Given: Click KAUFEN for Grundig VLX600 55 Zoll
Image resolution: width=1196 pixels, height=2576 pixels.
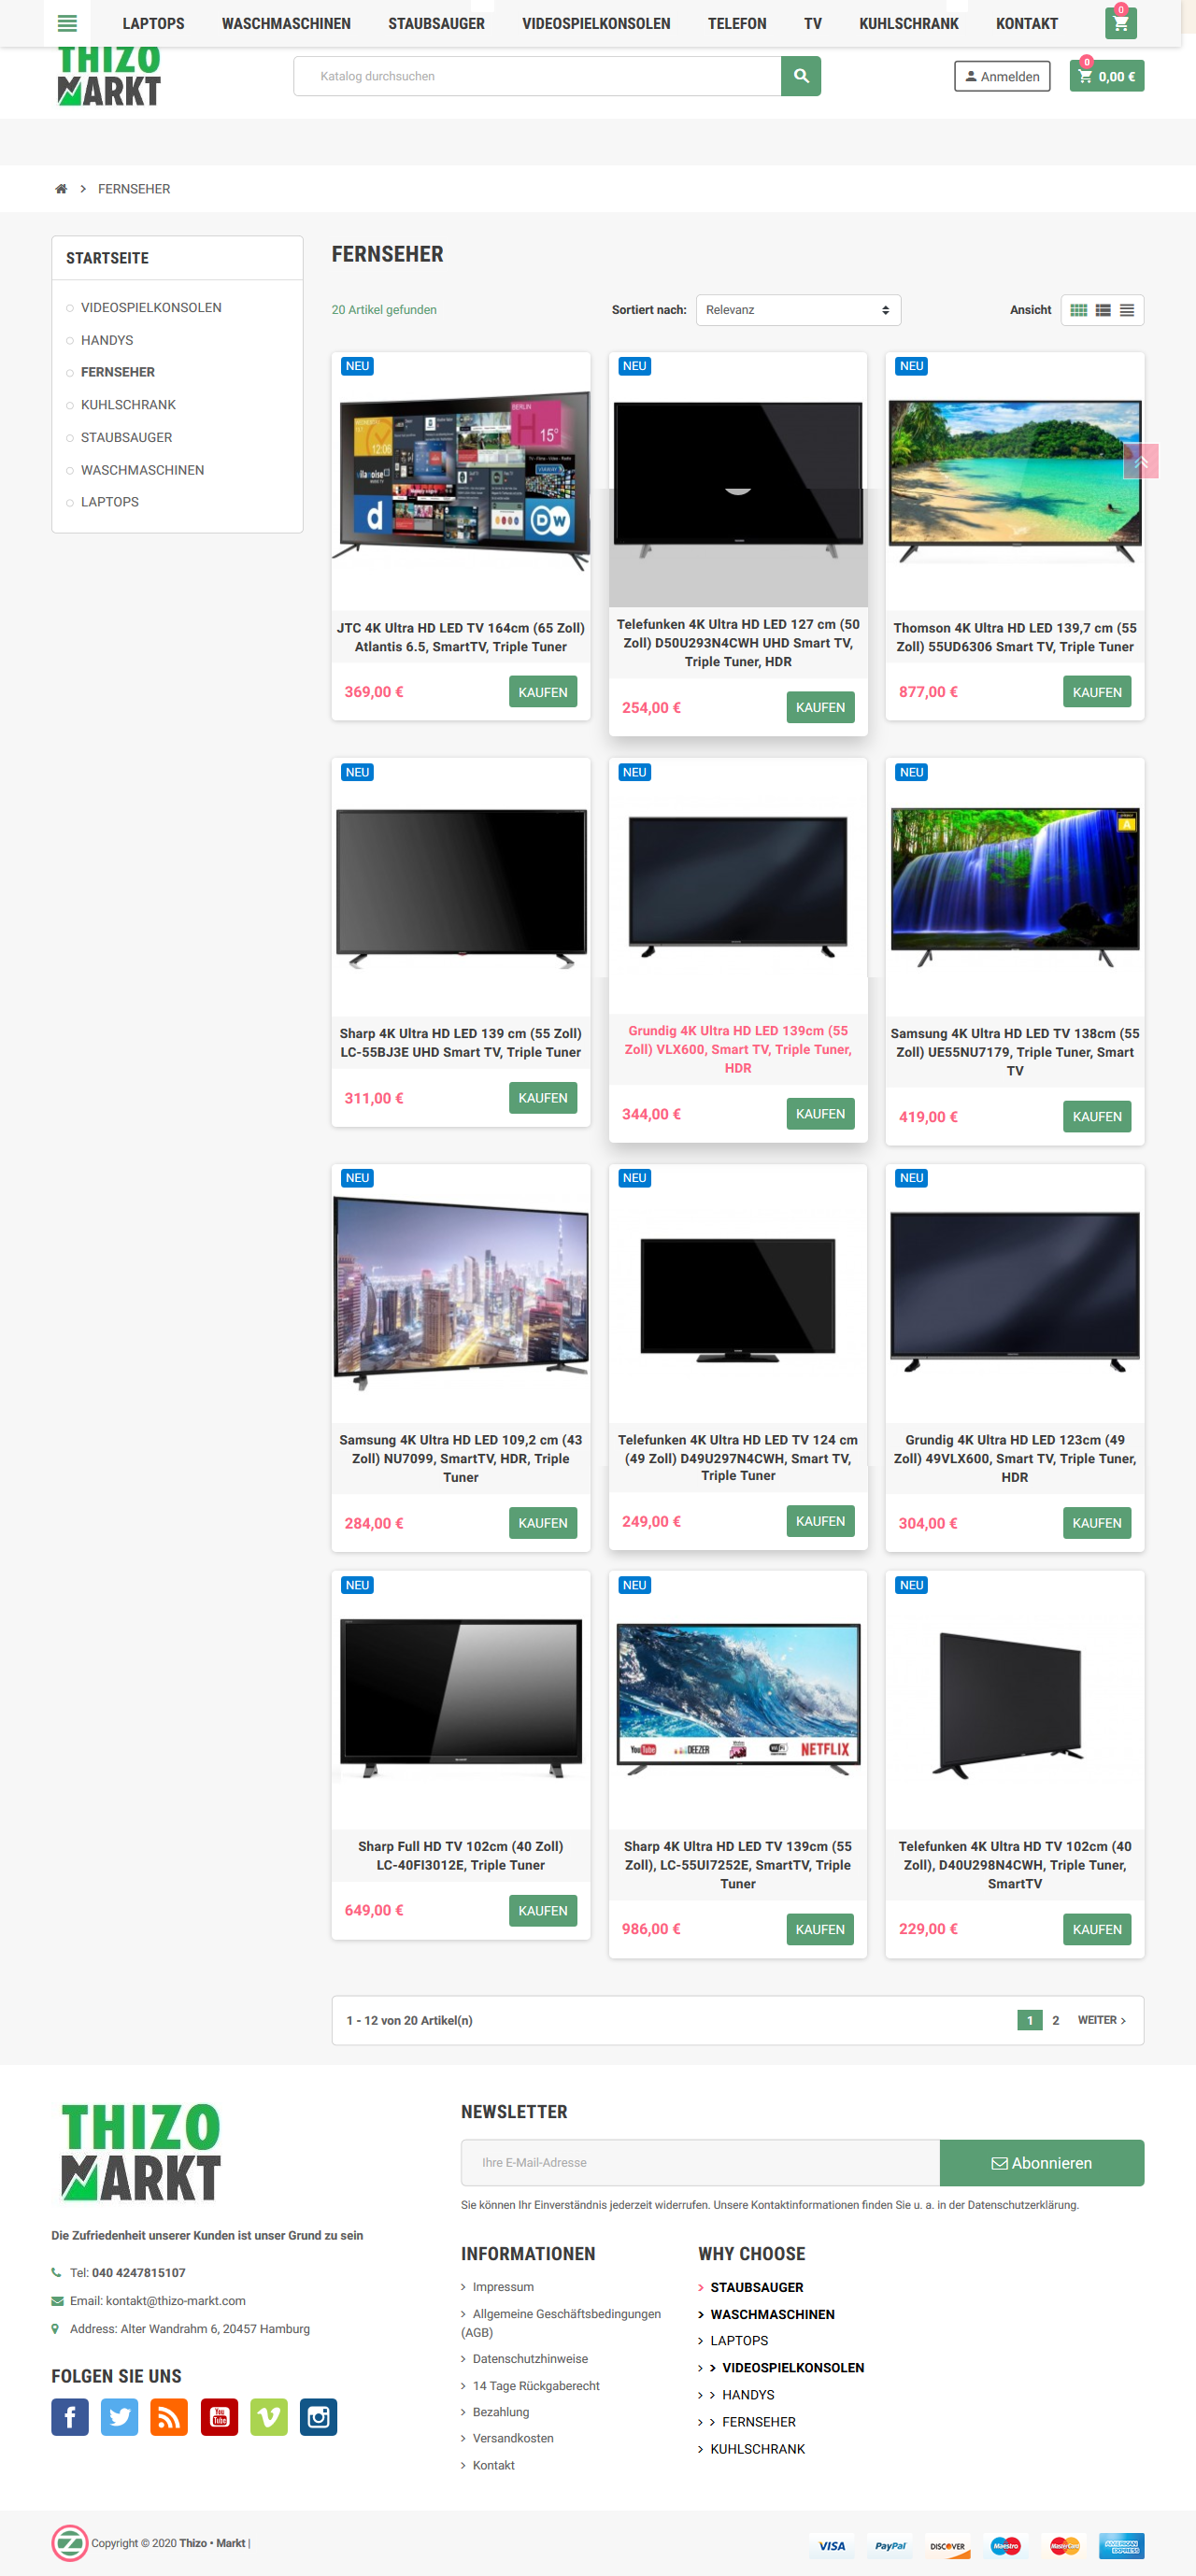Looking at the screenshot, I should [820, 1114].
